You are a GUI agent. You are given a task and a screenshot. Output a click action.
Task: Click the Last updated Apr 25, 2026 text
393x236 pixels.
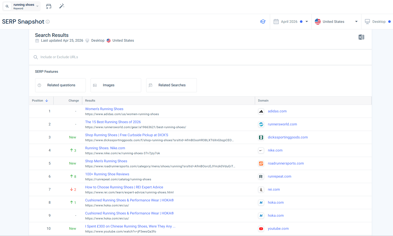tap(62, 40)
